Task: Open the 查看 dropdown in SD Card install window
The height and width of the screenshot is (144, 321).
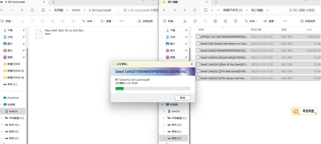Action: click(109, 21)
